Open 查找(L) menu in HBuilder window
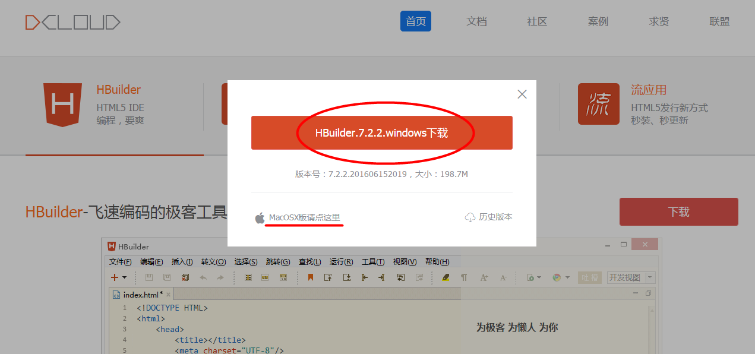The height and width of the screenshot is (354, 755). pos(309,262)
